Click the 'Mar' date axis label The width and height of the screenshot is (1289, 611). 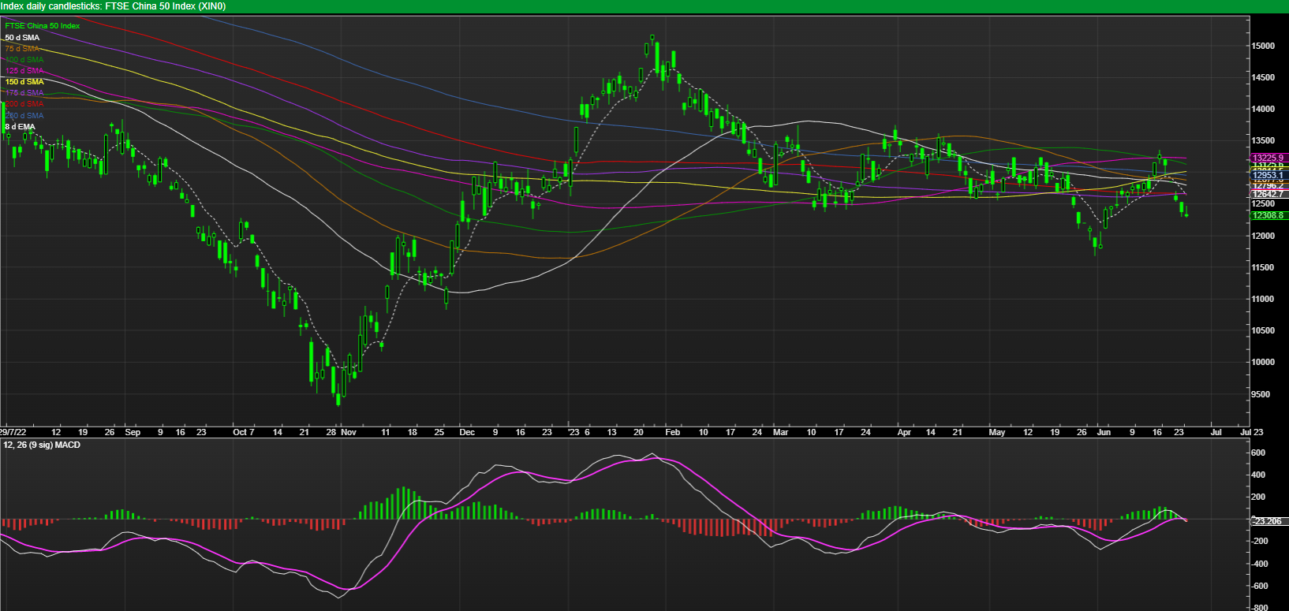[781, 432]
